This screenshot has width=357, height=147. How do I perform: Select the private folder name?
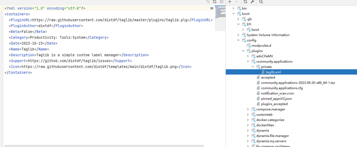(266, 67)
